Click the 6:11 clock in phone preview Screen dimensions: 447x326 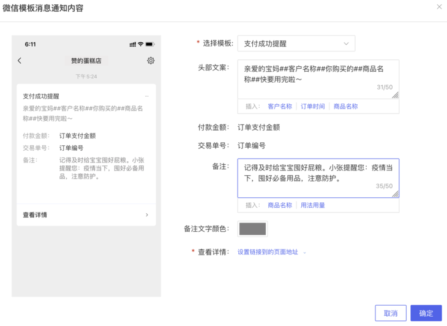tap(30, 44)
